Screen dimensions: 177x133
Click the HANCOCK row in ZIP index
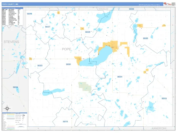(11, 12)
